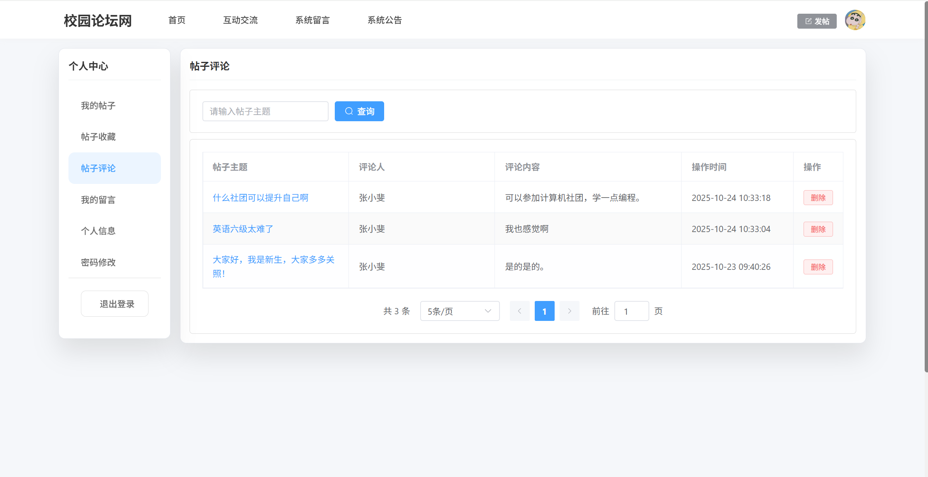928x477 pixels.
Task: Go to page 1 in pagination
Action: [x=544, y=311]
